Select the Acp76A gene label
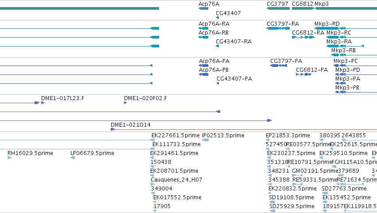The height and width of the screenshot is (213, 377). click(209, 4)
